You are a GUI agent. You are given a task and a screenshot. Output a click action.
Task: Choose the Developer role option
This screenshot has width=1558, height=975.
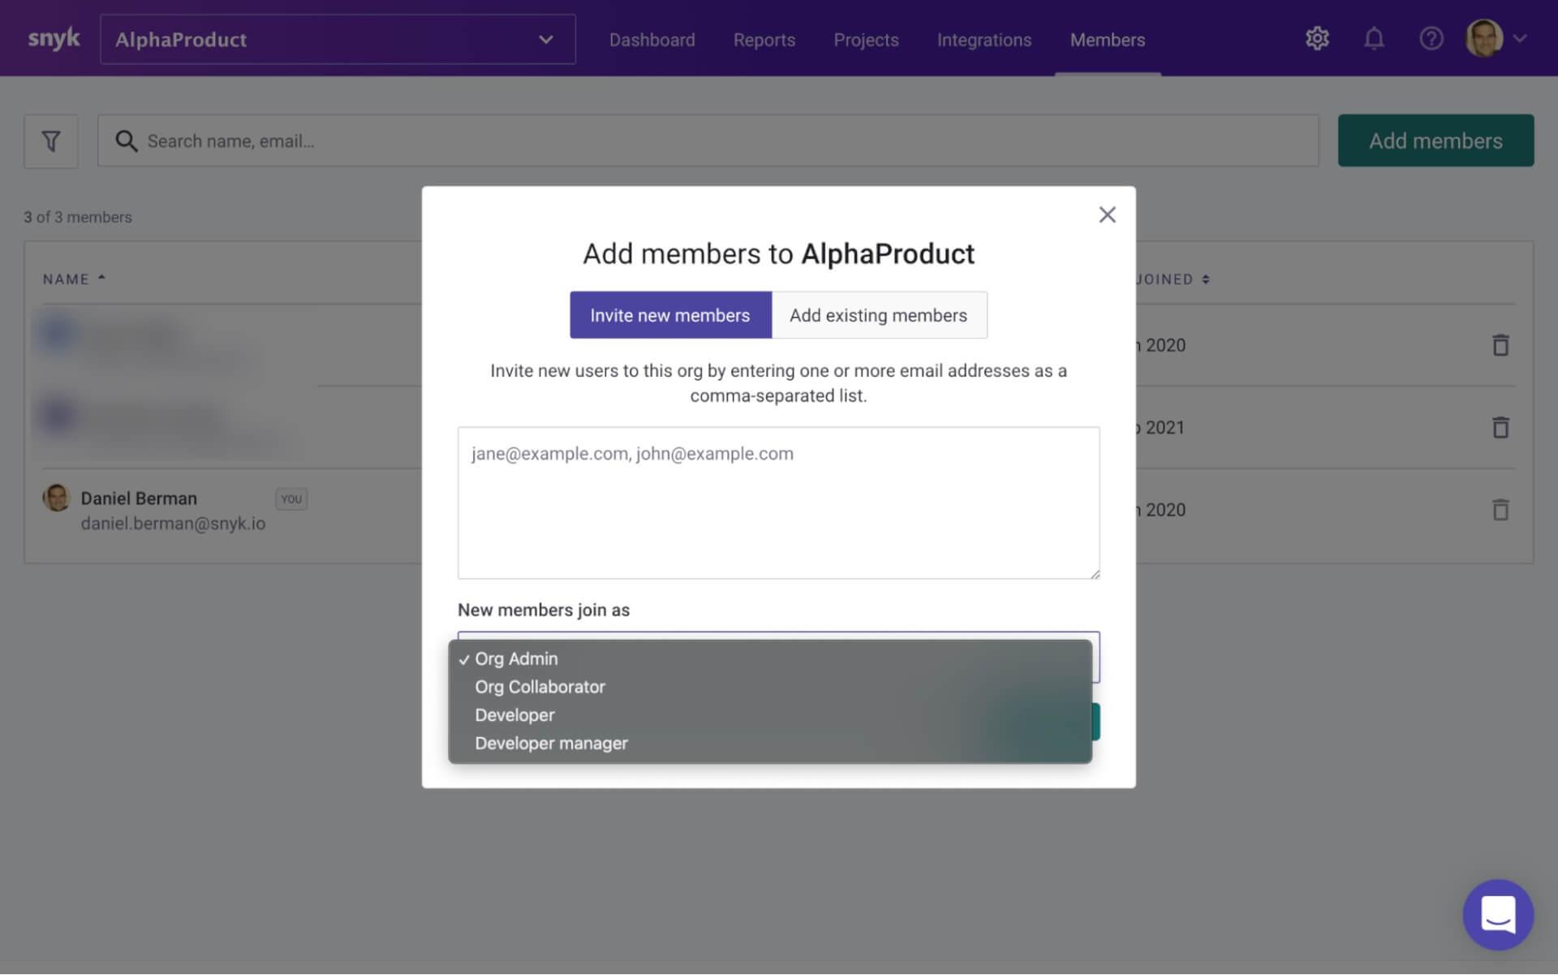(769, 715)
